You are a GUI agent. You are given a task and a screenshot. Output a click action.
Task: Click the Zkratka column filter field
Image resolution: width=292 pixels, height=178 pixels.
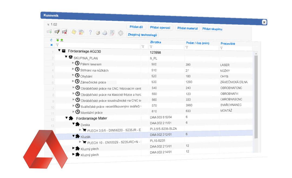pos(166,47)
